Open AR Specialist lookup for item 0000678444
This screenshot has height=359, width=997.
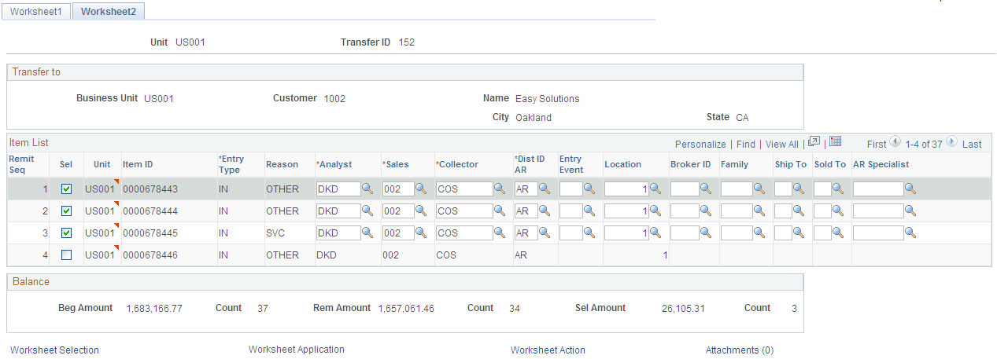[910, 211]
